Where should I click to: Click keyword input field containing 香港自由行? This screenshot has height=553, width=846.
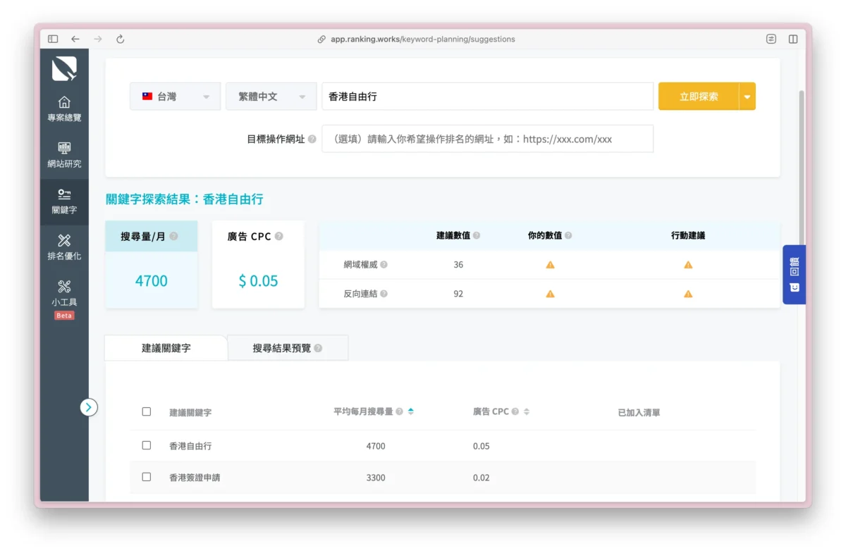click(488, 97)
